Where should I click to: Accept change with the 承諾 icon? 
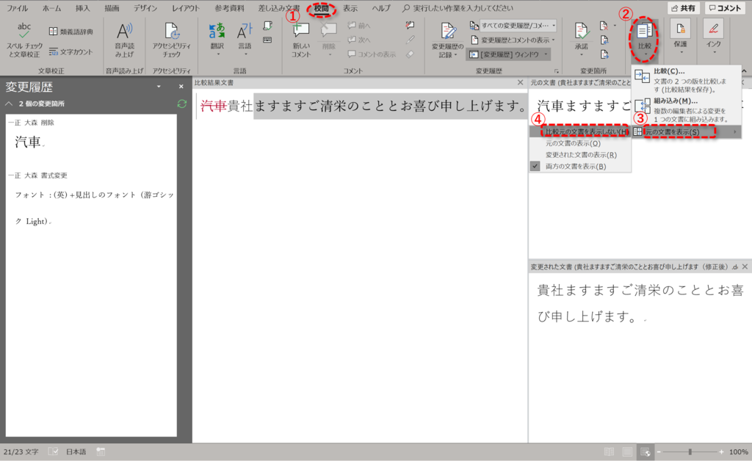click(x=580, y=35)
